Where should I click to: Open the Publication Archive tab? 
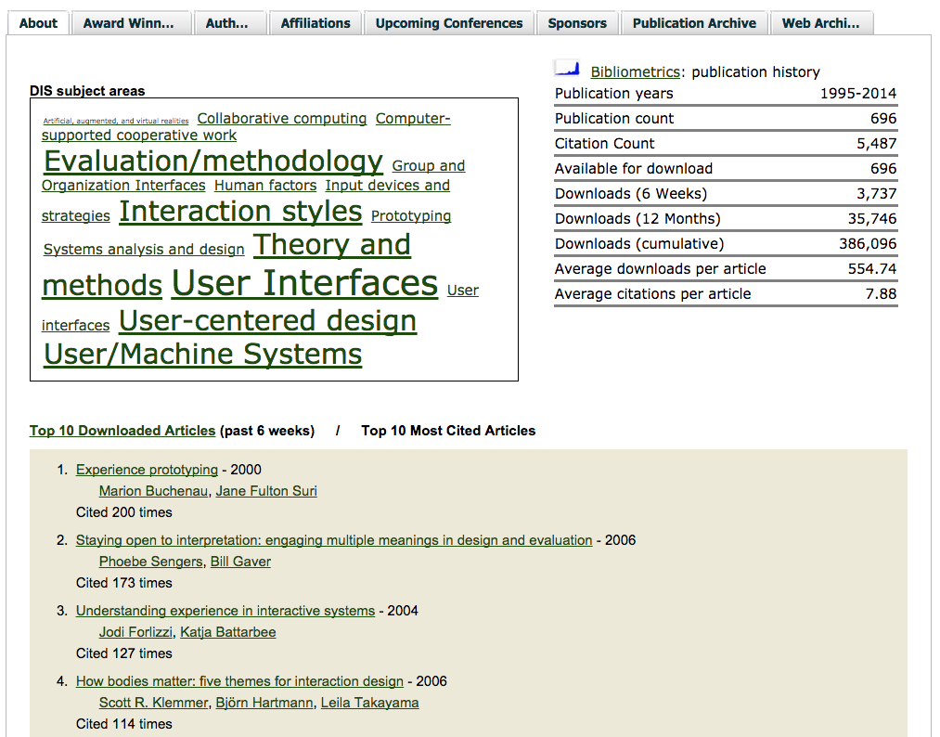pos(693,22)
